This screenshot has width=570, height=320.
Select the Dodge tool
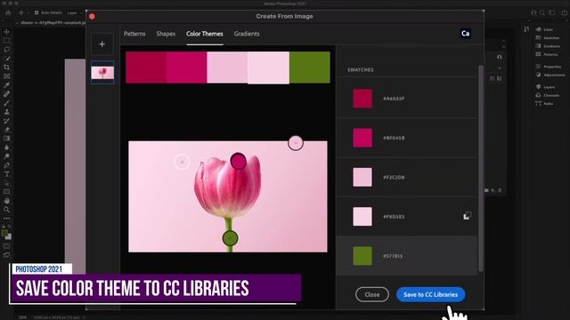click(x=6, y=156)
